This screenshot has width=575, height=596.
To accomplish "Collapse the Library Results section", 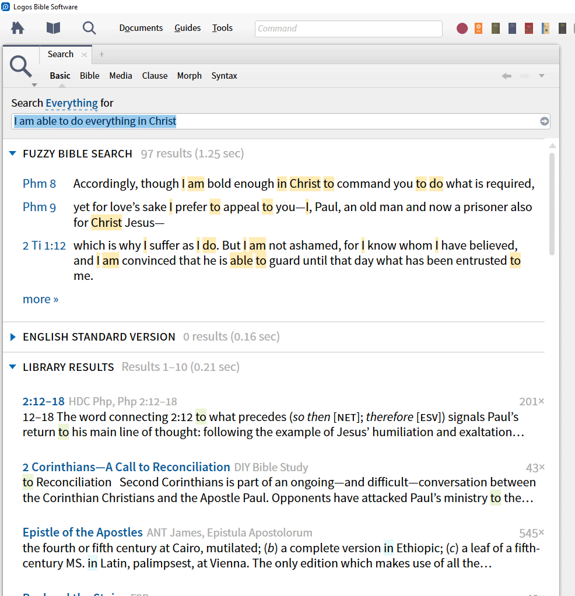I will click(13, 367).
